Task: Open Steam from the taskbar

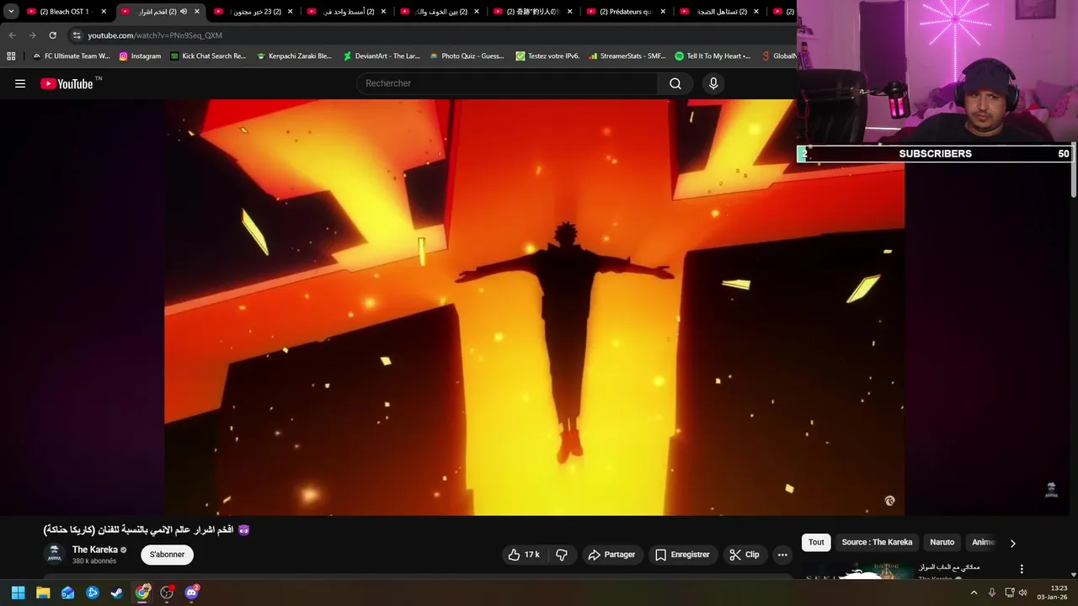Action: coord(117,593)
